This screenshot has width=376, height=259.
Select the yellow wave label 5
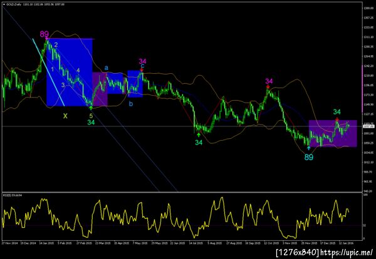pyautogui.click(x=91, y=116)
